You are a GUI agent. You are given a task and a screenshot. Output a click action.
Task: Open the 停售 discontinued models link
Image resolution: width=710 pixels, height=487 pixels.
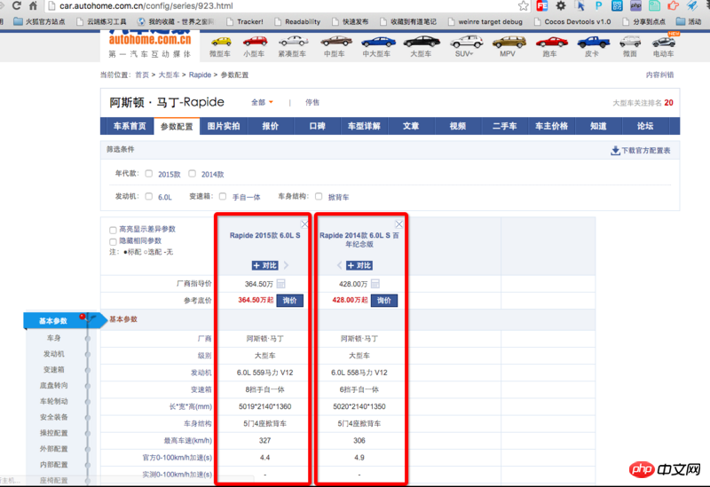(312, 102)
